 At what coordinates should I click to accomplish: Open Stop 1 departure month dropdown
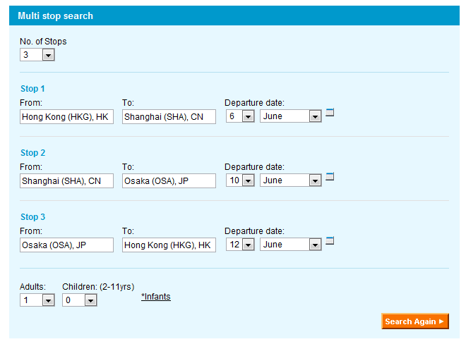291,117
